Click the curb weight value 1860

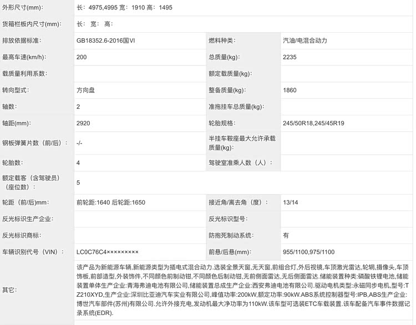click(290, 90)
